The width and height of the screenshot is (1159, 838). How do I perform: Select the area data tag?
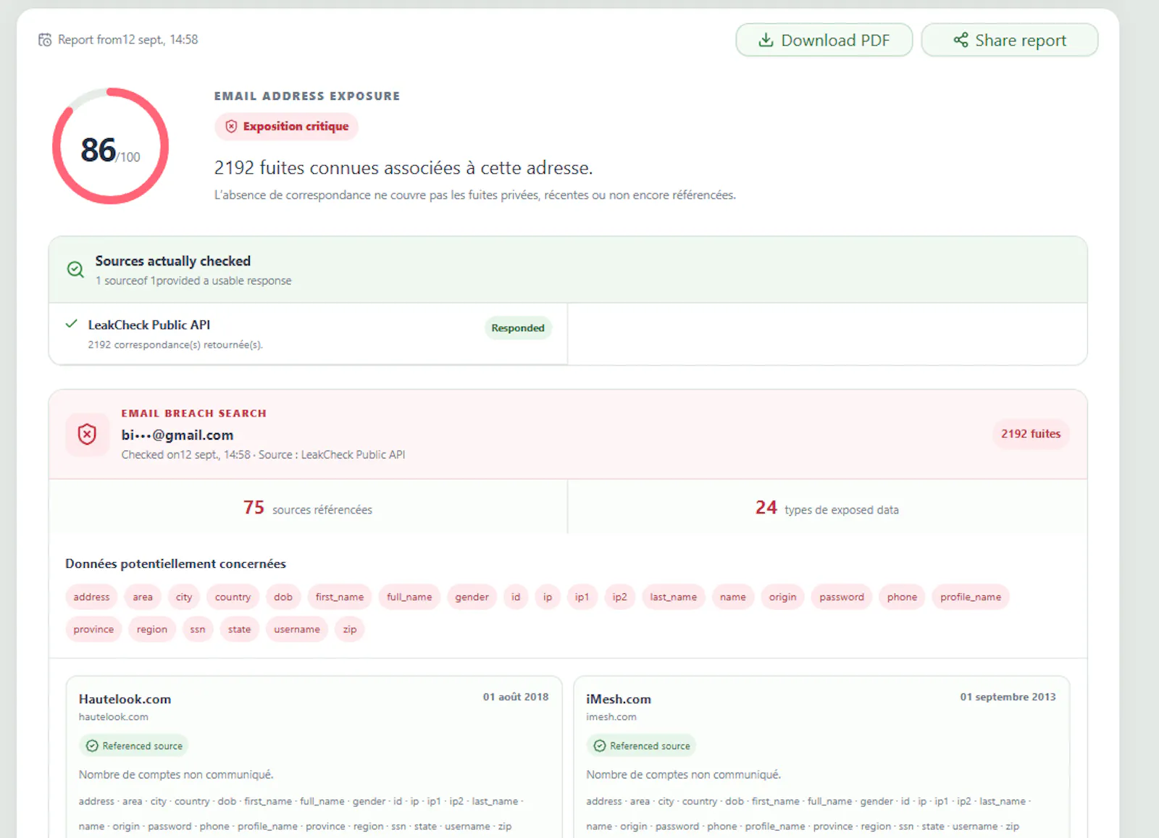coord(143,597)
